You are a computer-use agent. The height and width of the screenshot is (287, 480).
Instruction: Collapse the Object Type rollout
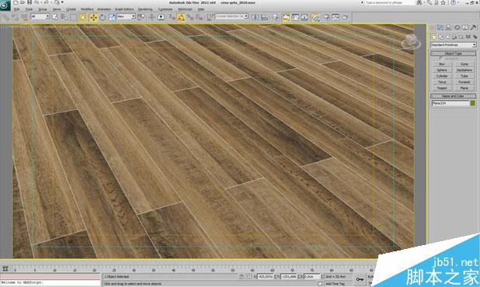[454, 54]
